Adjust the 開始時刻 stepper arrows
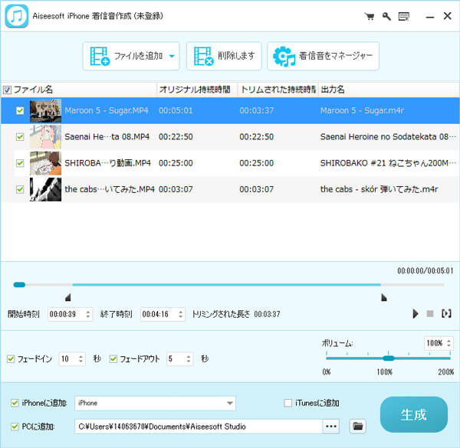Viewport: 460px width, 448px height. [87, 315]
